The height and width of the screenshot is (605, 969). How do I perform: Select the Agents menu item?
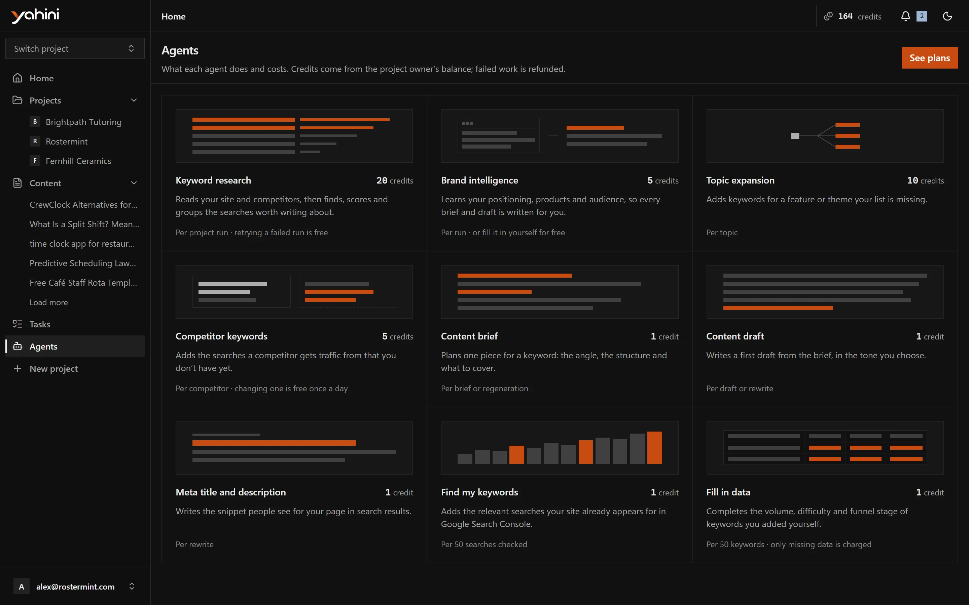click(x=75, y=346)
